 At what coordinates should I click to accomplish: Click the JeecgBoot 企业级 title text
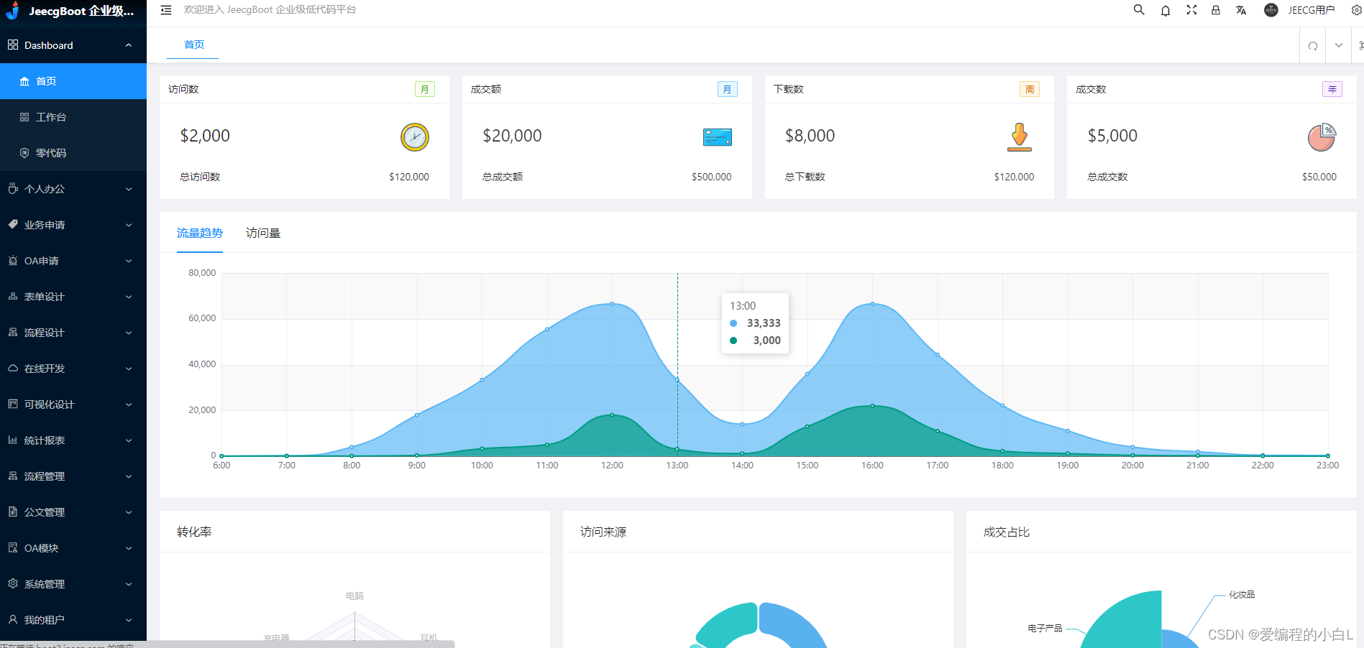[81, 11]
